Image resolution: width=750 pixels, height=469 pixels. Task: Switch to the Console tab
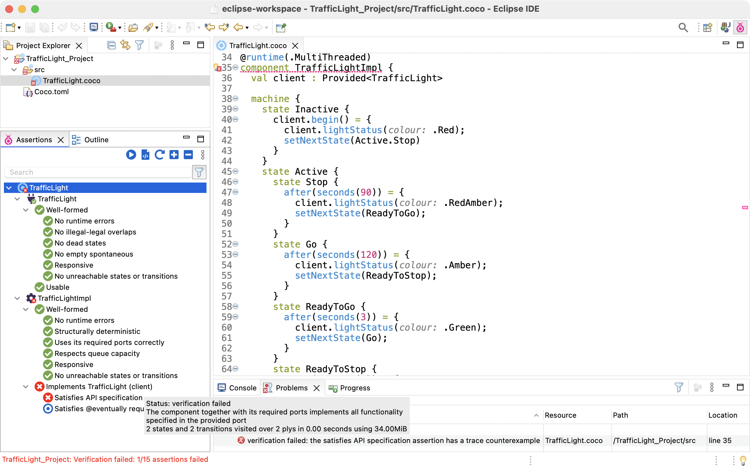pos(237,387)
